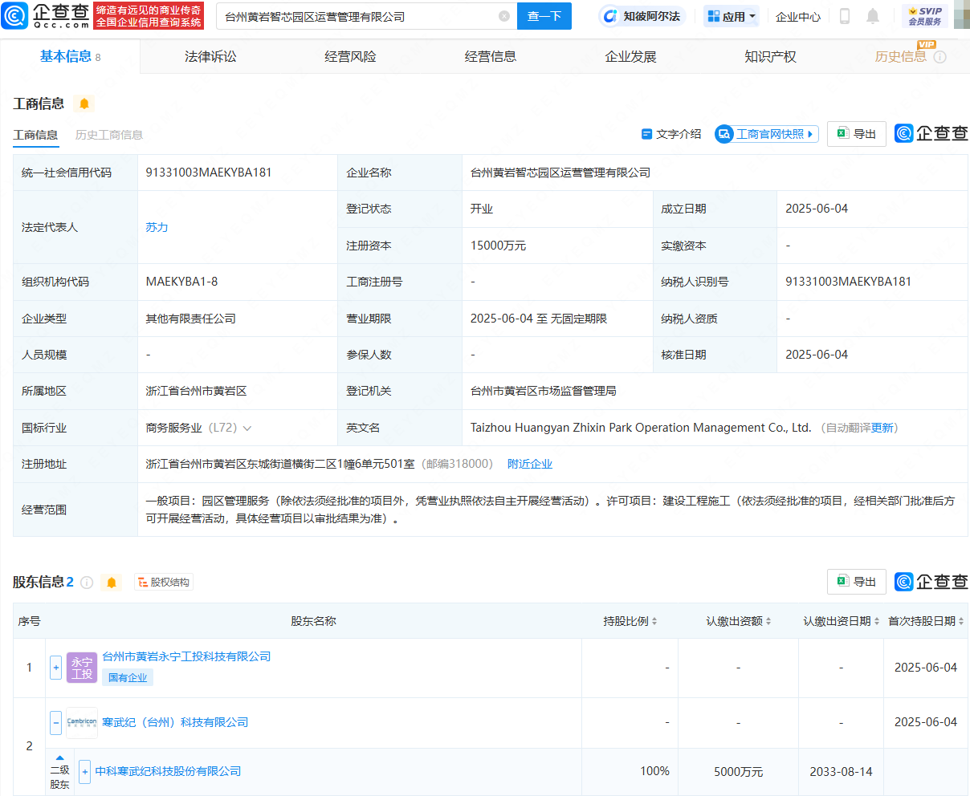Click the 查一下 search button
Viewport: 970px width, 796px height.
(544, 16)
